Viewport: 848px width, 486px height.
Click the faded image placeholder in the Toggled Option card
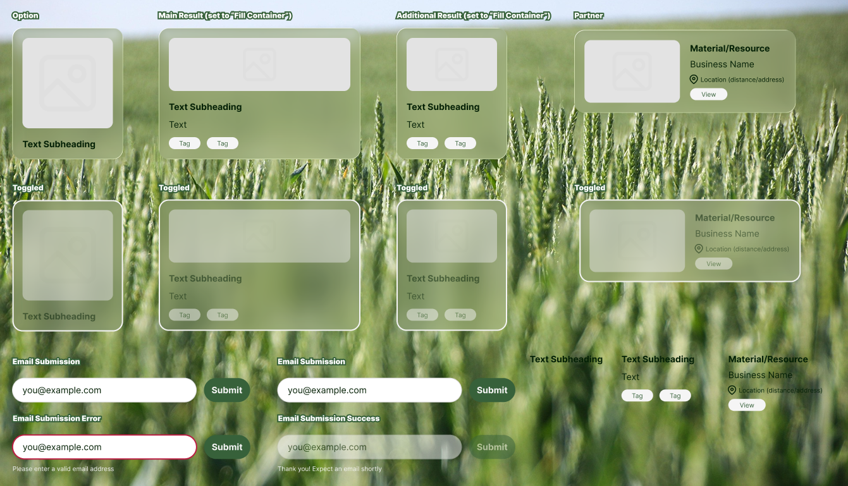click(x=68, y=255)
